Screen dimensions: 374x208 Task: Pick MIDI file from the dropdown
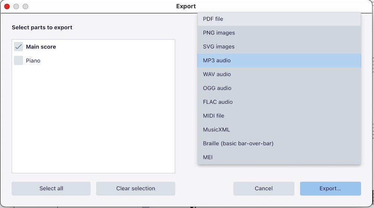(279, 116)
